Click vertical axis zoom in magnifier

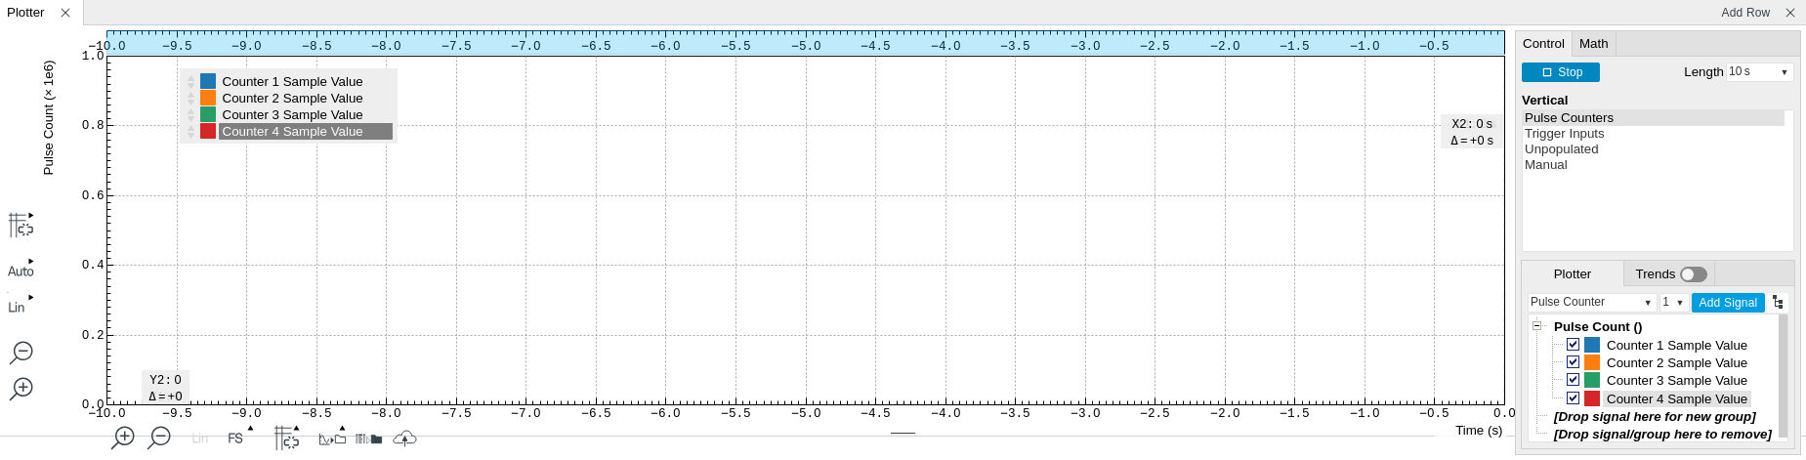click(21, 389)
